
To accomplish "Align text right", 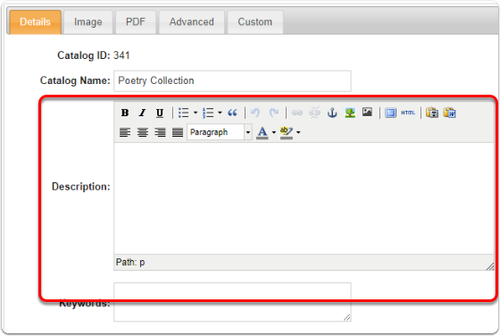I will pos(160,132).
